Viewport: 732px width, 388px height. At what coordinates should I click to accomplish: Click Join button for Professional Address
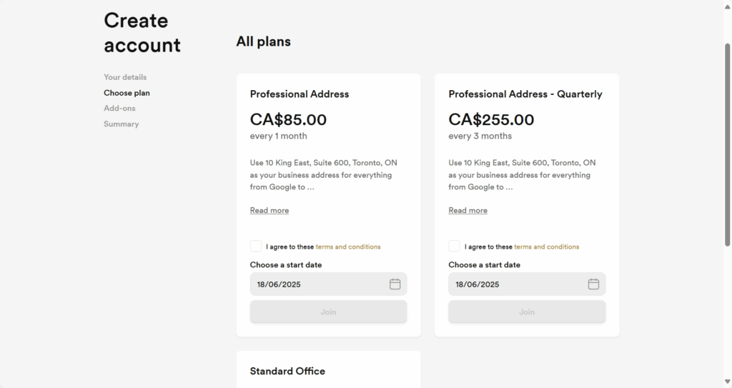pos(328,312)
